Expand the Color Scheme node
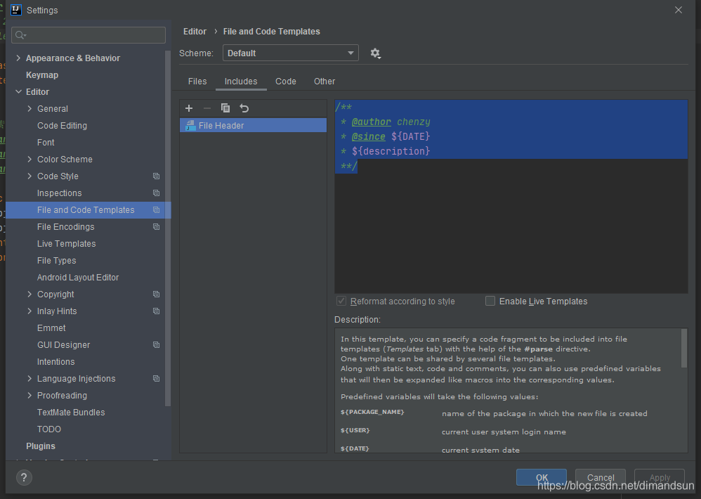Image resolution: width=701 pixels, height=499 pixels. (30, 159)
